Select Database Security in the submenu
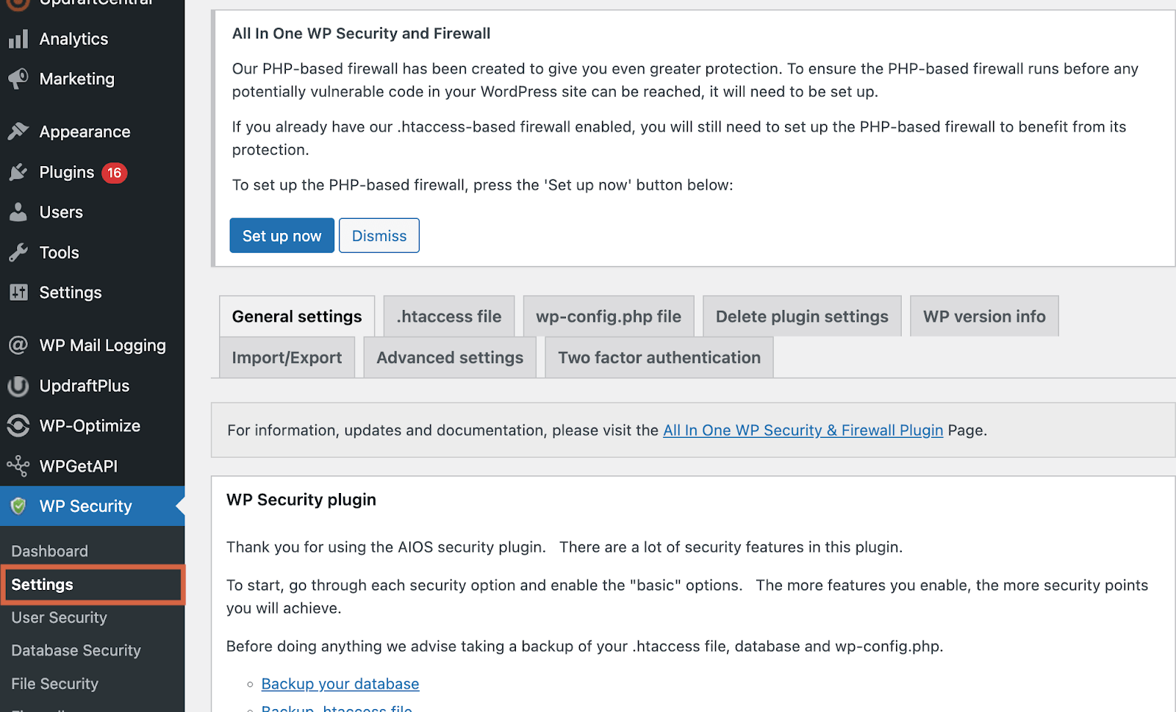This screenshot has width=1176, height=712. click(76, 650)
